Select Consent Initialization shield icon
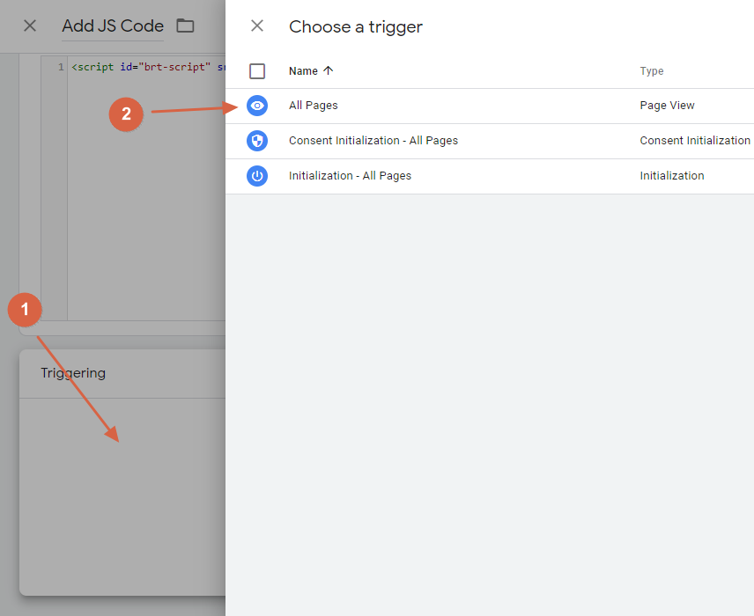The width and height of the screenshot is (754, 616). pos(257,141)
